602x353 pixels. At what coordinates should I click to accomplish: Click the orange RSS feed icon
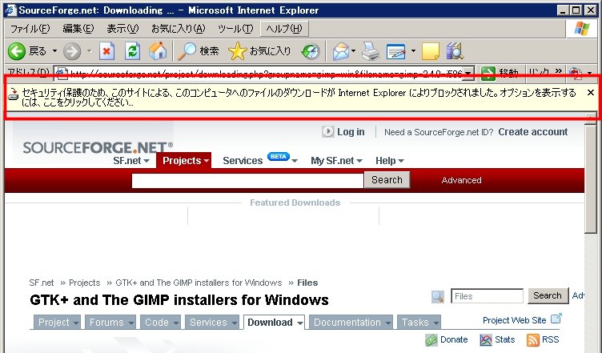533,340
